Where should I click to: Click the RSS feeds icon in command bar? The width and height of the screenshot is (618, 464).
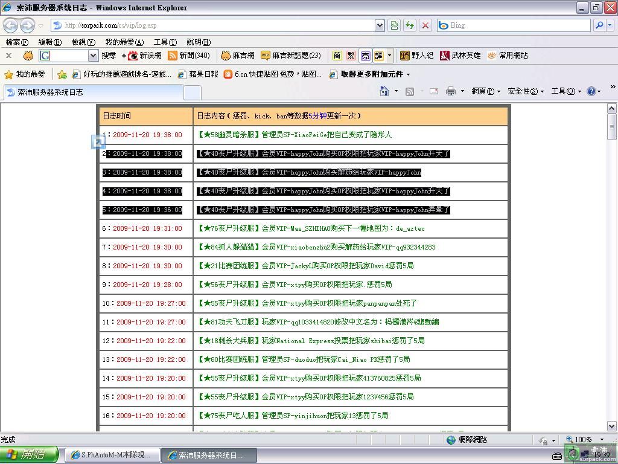tap(410, 91)
